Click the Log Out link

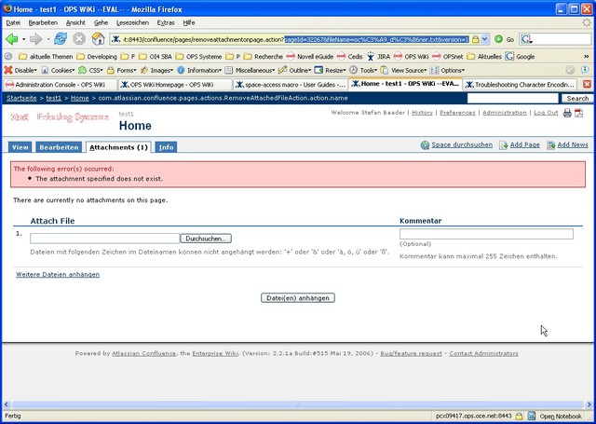pyautogui.click(x=545, y=112)
